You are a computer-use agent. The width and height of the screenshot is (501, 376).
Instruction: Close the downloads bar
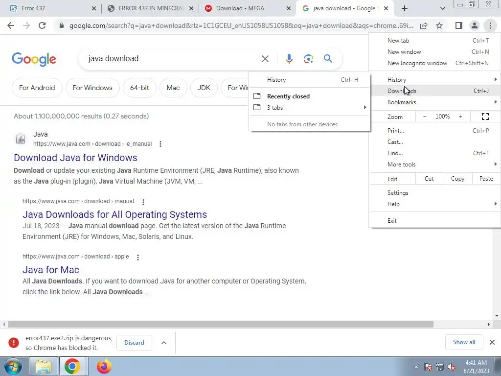point(492,342)
